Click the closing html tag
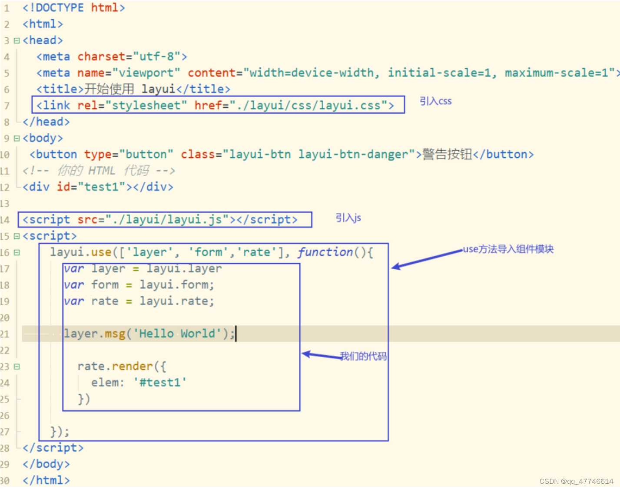Screen dimensions: 620x489 click(x=46, y=480)
